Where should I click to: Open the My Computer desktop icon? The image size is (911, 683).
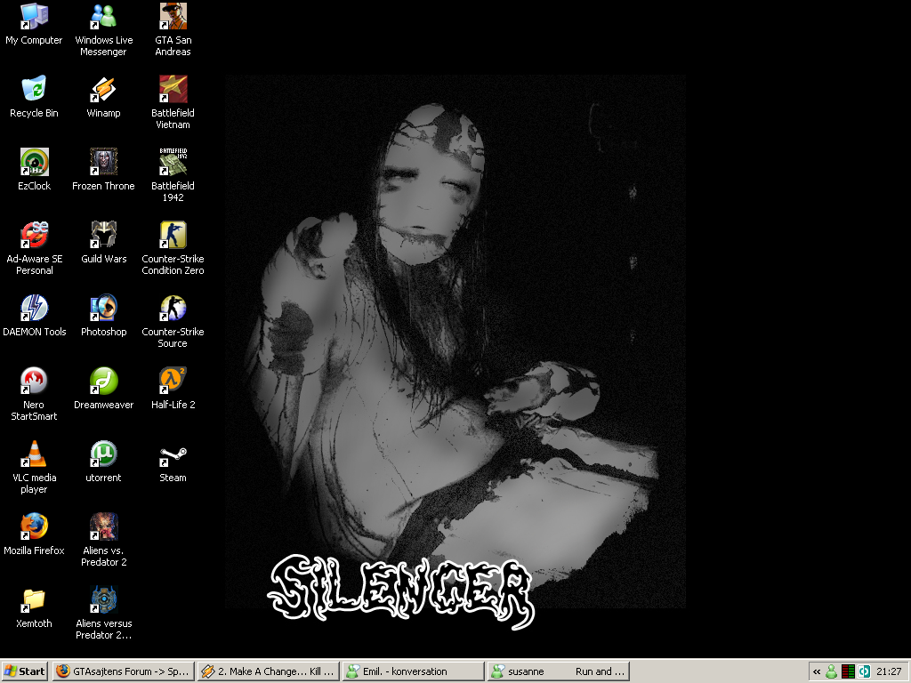click(x=34, y=18)
